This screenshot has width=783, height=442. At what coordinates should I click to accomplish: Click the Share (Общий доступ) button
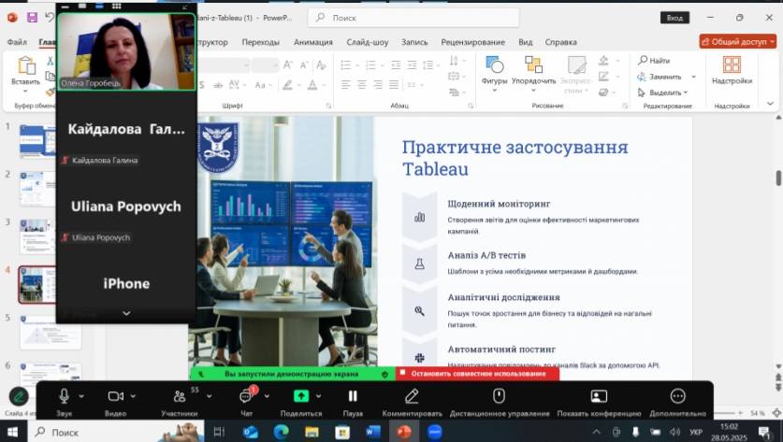click(737, 41)
